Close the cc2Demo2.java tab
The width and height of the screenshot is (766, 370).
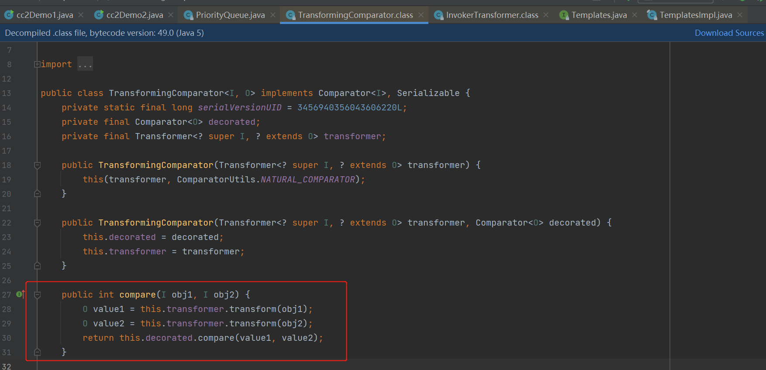[x=171, y=15]
